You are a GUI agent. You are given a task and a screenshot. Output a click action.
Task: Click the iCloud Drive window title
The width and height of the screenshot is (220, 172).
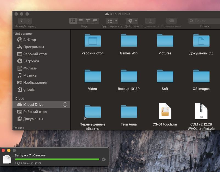120,14
